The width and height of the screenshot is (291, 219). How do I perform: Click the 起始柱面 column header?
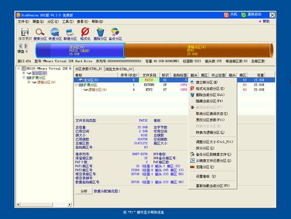click(x=179, y=75)
